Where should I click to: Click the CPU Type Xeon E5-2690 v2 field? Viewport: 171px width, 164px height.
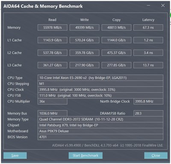[x=100, y=78]
